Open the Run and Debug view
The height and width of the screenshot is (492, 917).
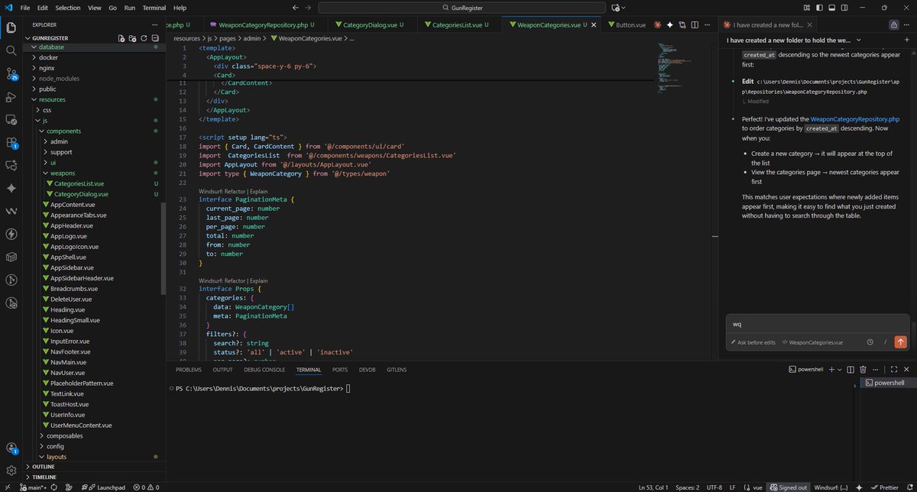(x=11, y=97)
